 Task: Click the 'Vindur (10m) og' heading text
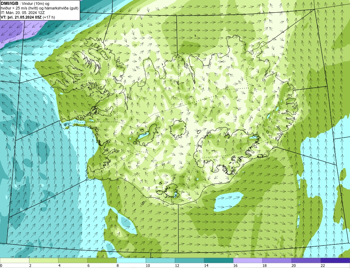(x=36, y=4)
